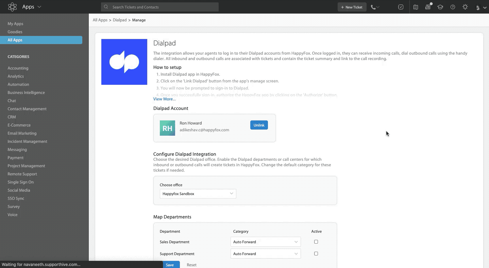Enable Active checkbox for Sales Department
Image resolution: width=489 pixels, height=268 pixels.
pyautogui.click(x=316, y=242)
